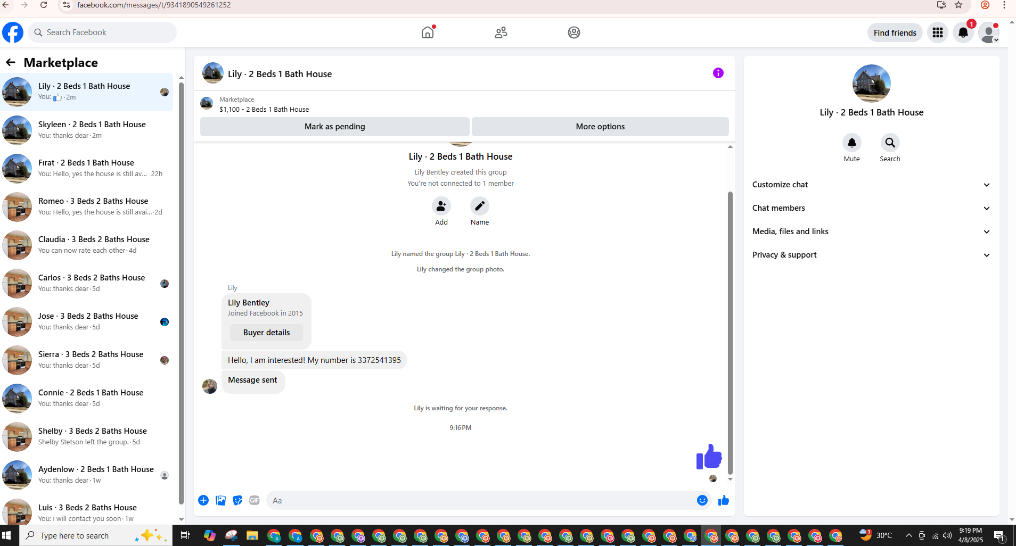View site information icon in address bar
Viewport: 1016px width, 546px height.
click(66, 5)
